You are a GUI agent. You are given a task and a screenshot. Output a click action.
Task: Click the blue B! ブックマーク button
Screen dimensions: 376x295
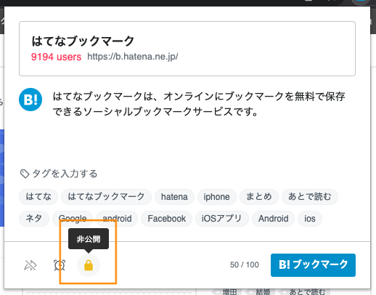click(x=313, y=265)
